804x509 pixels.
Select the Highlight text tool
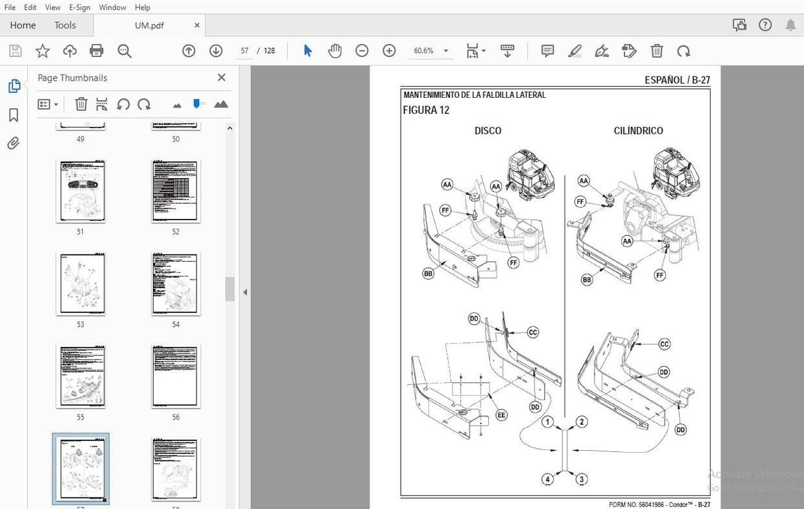(574, 51)
